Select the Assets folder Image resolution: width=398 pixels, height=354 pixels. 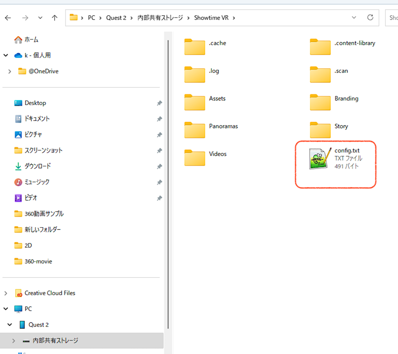click(205, 102)
